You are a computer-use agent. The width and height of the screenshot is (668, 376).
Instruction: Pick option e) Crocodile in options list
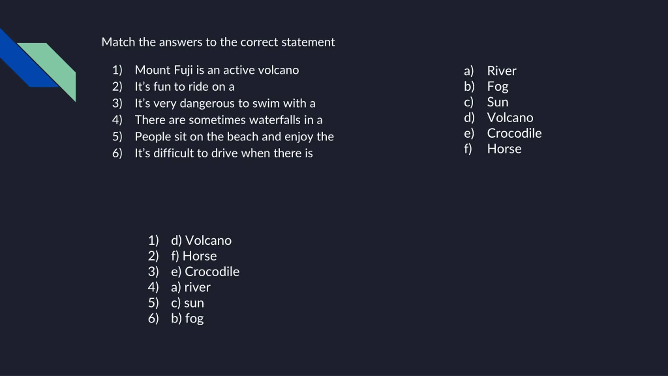tap(514, 133)
